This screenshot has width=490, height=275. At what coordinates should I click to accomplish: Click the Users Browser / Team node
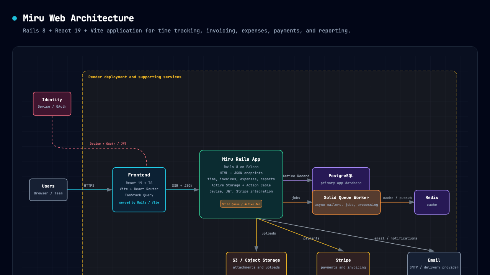pyautogui.click(x=48, y=189)
